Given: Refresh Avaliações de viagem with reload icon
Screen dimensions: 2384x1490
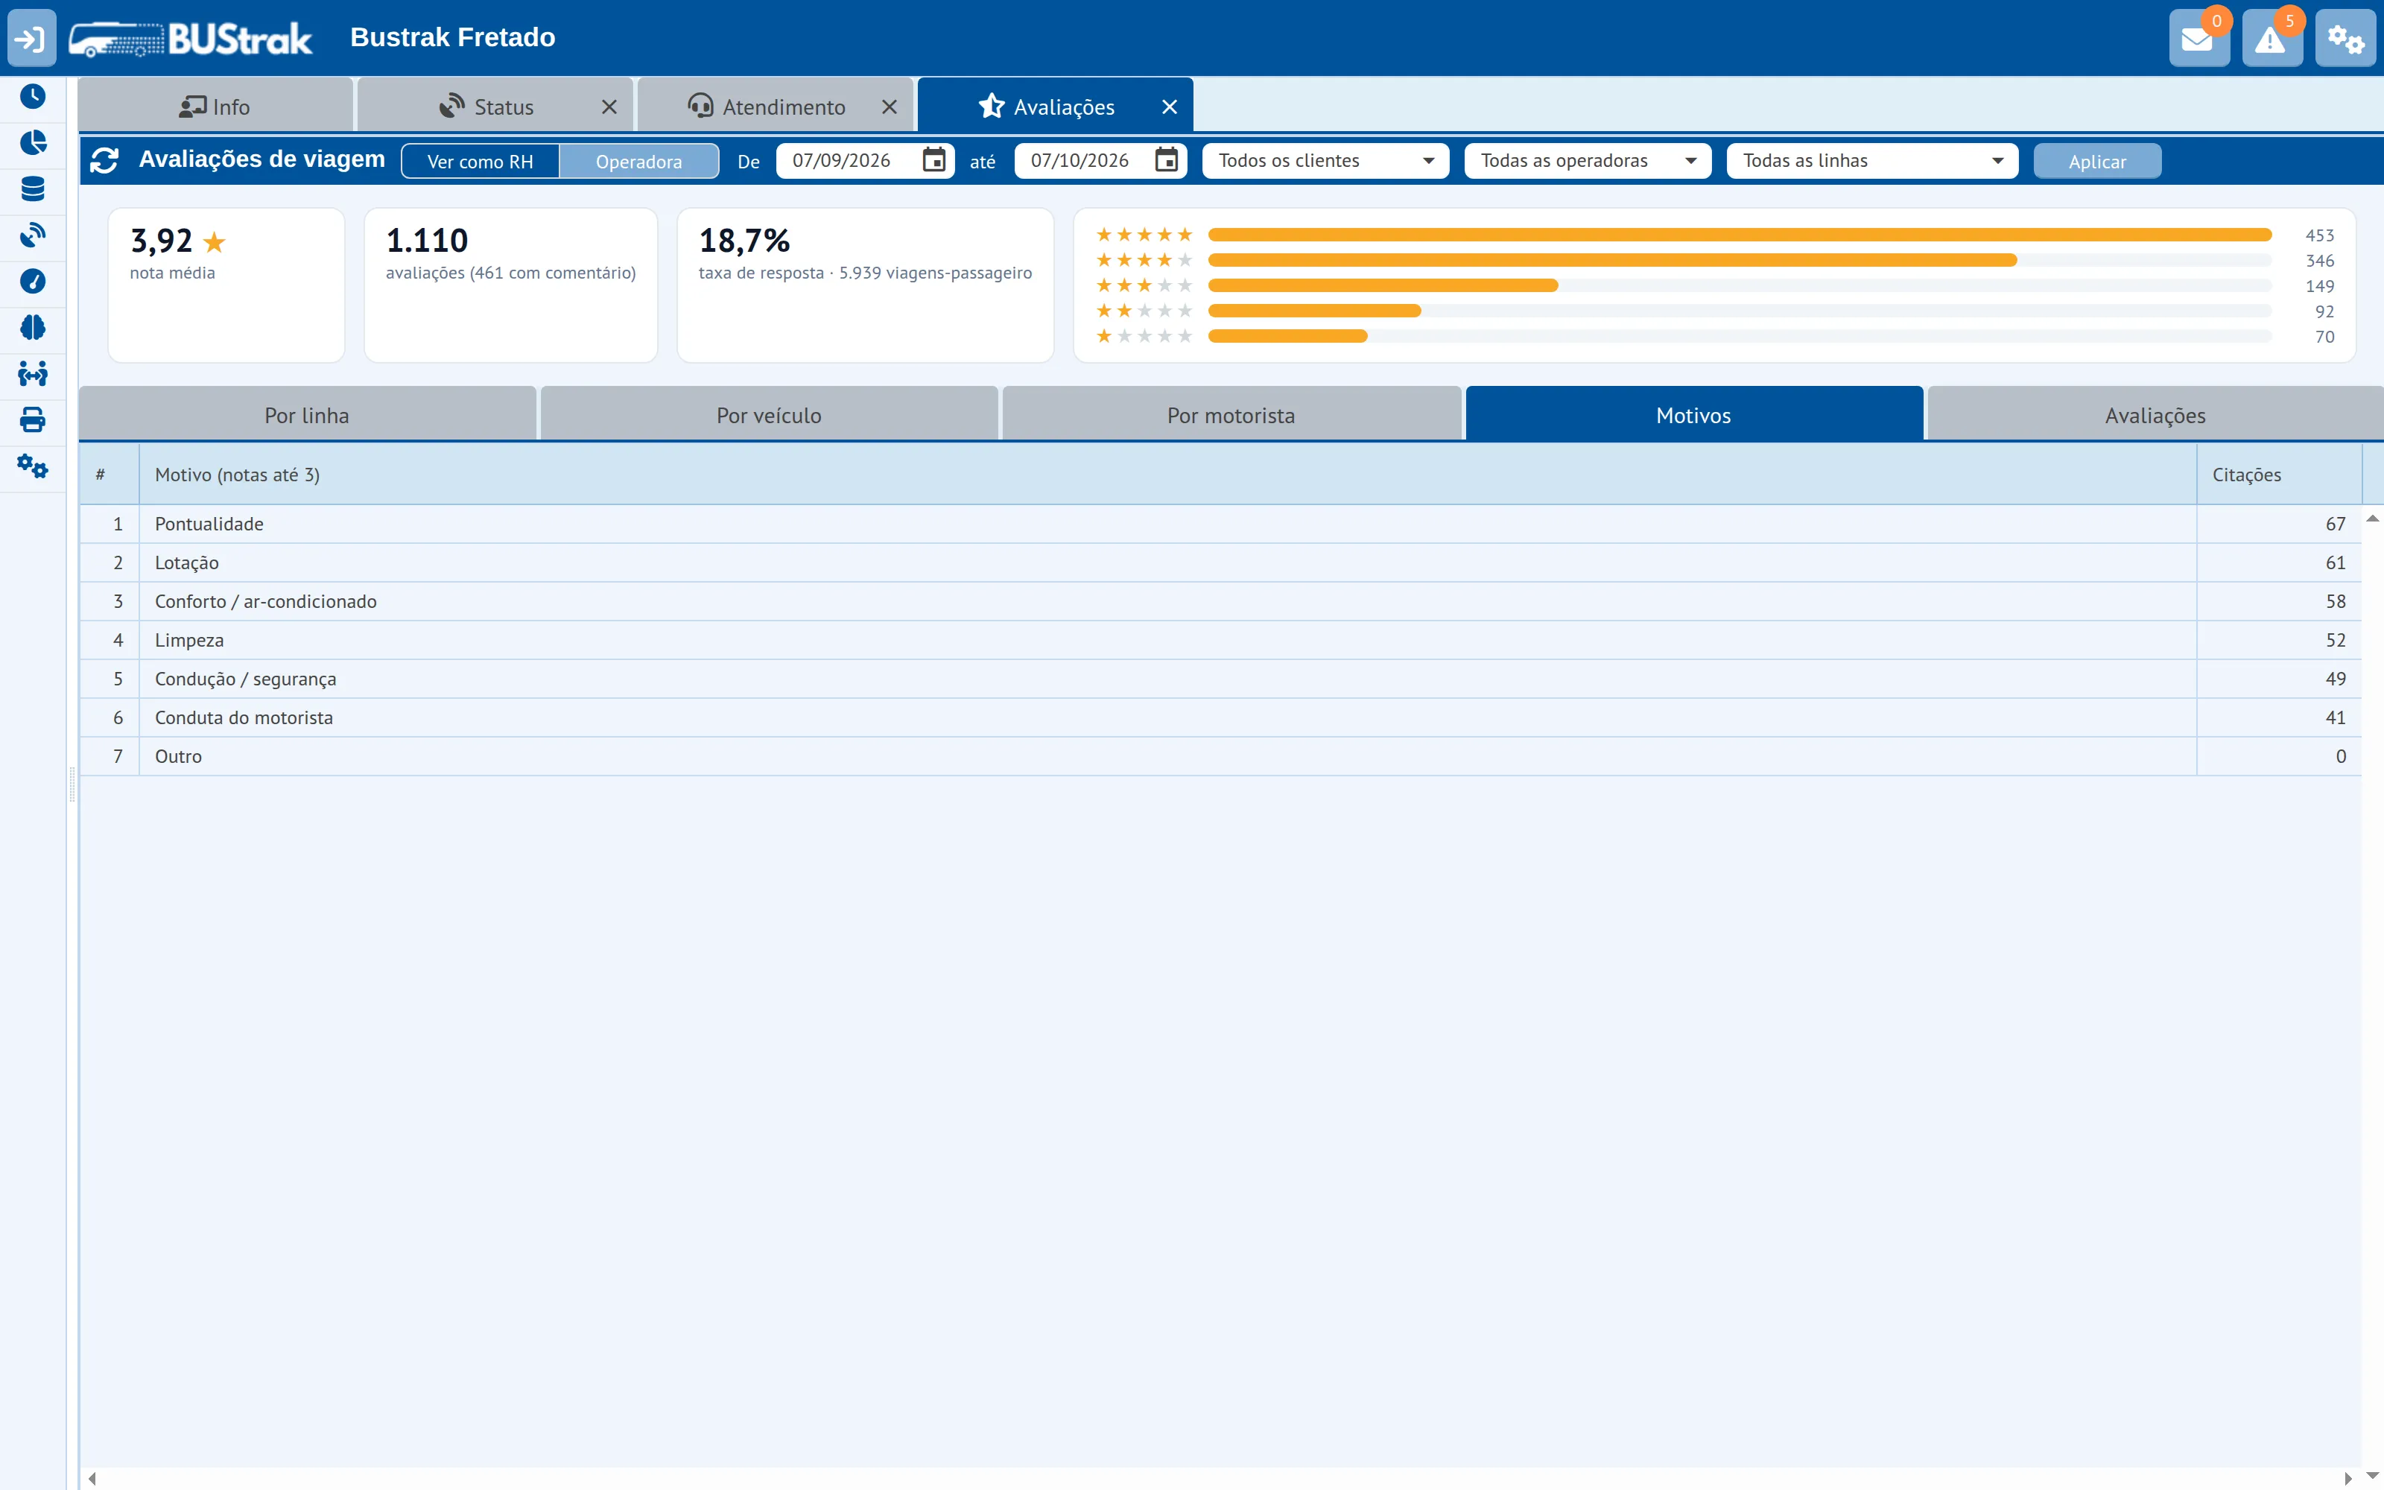Looking at the screenshot, I should (x=104, y=159).
